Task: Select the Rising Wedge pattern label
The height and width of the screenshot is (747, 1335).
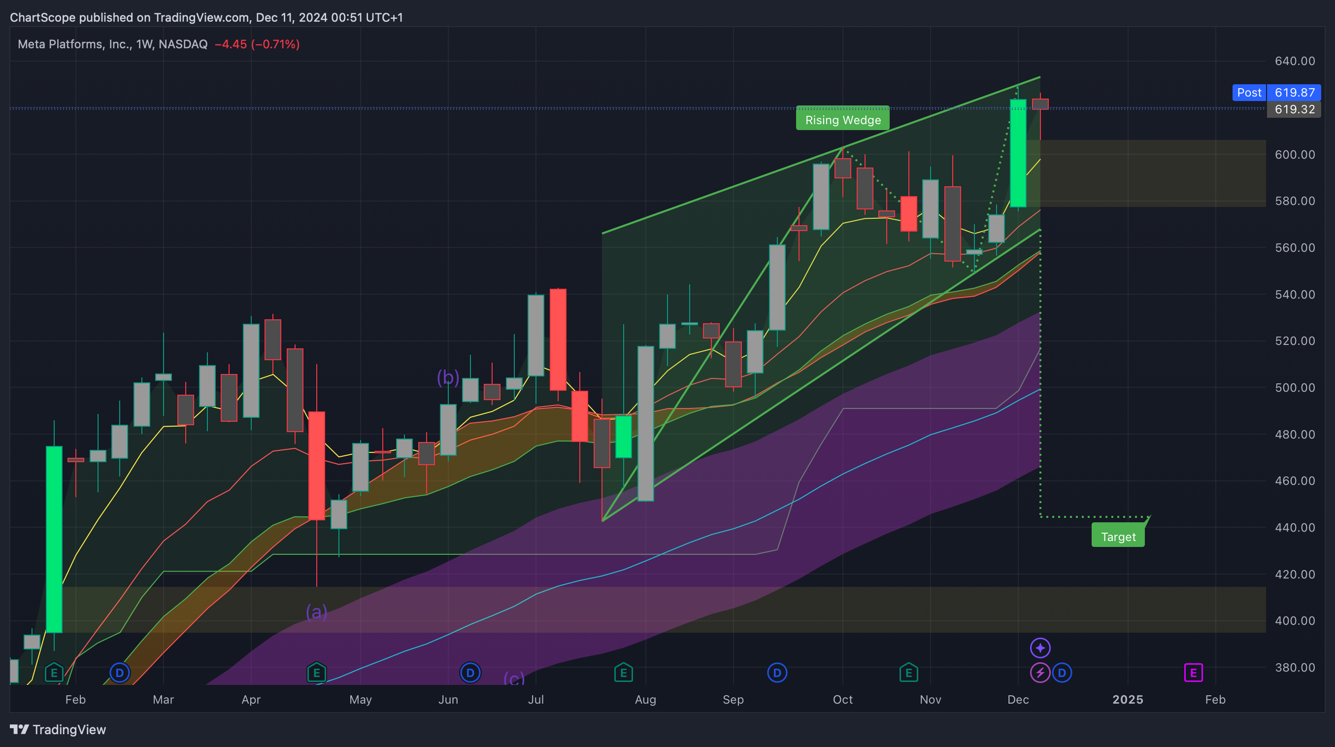Action: (843, 120)
